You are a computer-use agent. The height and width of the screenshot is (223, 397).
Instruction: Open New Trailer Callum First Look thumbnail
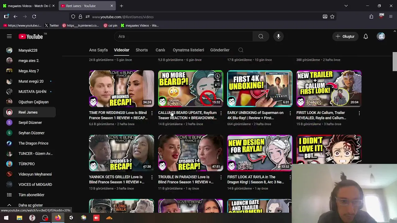pyautogui.click(x=329, y=89)
